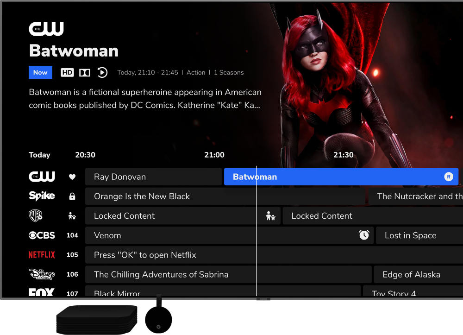Click channel number 107
Screen dimensions: 463x335
click(x=72, y=293)
